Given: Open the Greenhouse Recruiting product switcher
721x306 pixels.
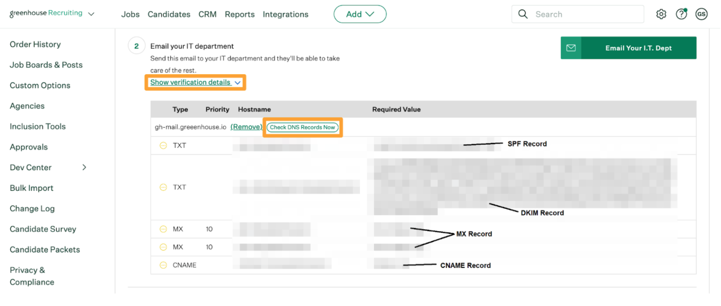Looking at the screenshot, I should (52, 13).
